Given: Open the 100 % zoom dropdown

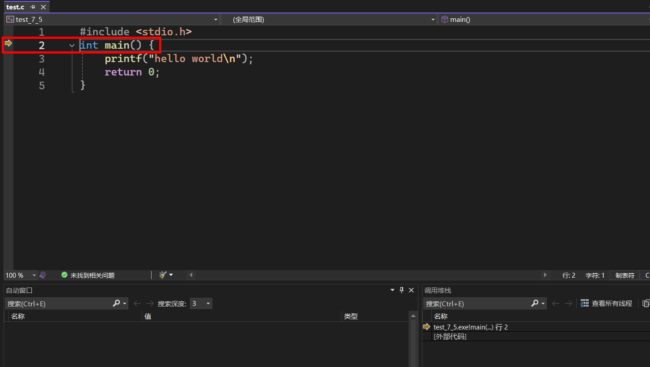Looking at the screenshot, I should coord(33,275).
